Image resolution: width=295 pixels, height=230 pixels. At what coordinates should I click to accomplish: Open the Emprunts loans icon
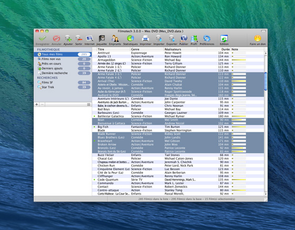coord(115,39)
